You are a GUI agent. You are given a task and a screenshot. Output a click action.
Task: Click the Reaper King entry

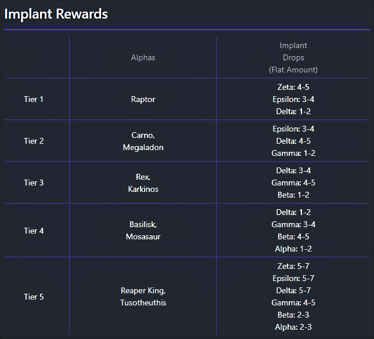coord(143,291)
